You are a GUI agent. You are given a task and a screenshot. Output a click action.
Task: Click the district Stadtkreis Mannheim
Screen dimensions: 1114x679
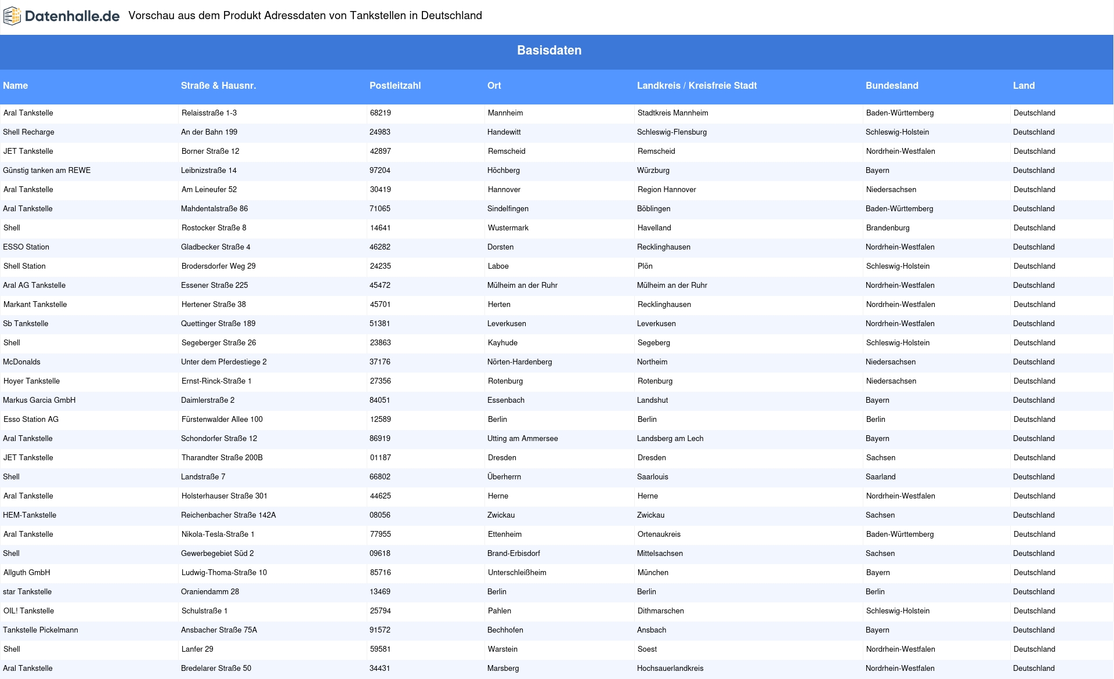tap(673, 113)
